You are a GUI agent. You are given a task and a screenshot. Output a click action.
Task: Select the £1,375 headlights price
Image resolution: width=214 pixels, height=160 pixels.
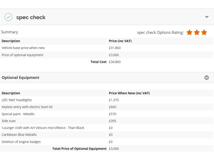[x=114, y=100]
